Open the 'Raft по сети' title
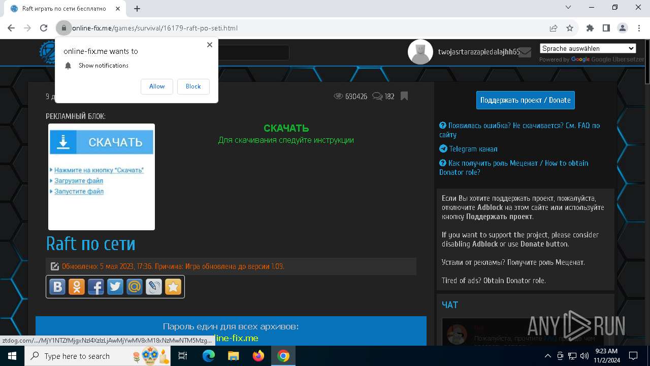 [x=91, y=243]
